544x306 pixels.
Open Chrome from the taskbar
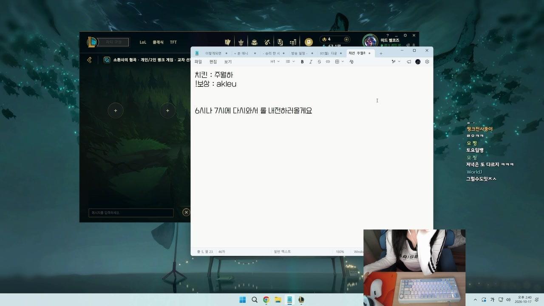[x=266, y=300]
